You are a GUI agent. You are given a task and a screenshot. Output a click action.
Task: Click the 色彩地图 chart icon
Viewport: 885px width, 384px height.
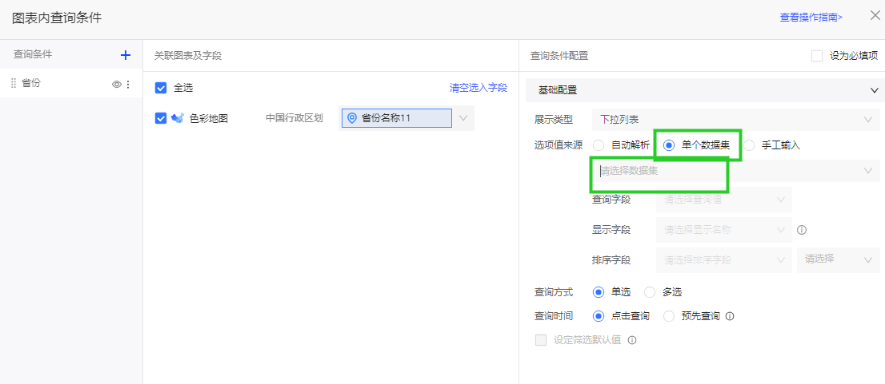coord(178,118)
